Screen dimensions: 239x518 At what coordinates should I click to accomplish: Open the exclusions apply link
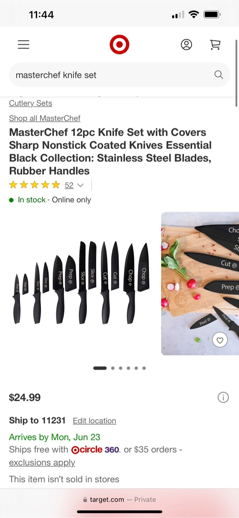[x=42, y=463]
